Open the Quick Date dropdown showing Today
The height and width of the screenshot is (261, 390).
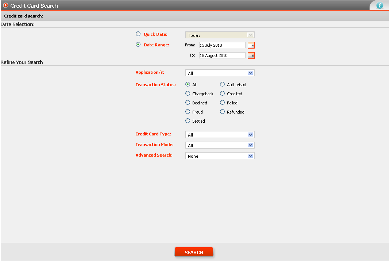pos(220,35)
